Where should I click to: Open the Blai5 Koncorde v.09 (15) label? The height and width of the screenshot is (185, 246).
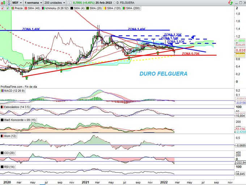[18, 120]
